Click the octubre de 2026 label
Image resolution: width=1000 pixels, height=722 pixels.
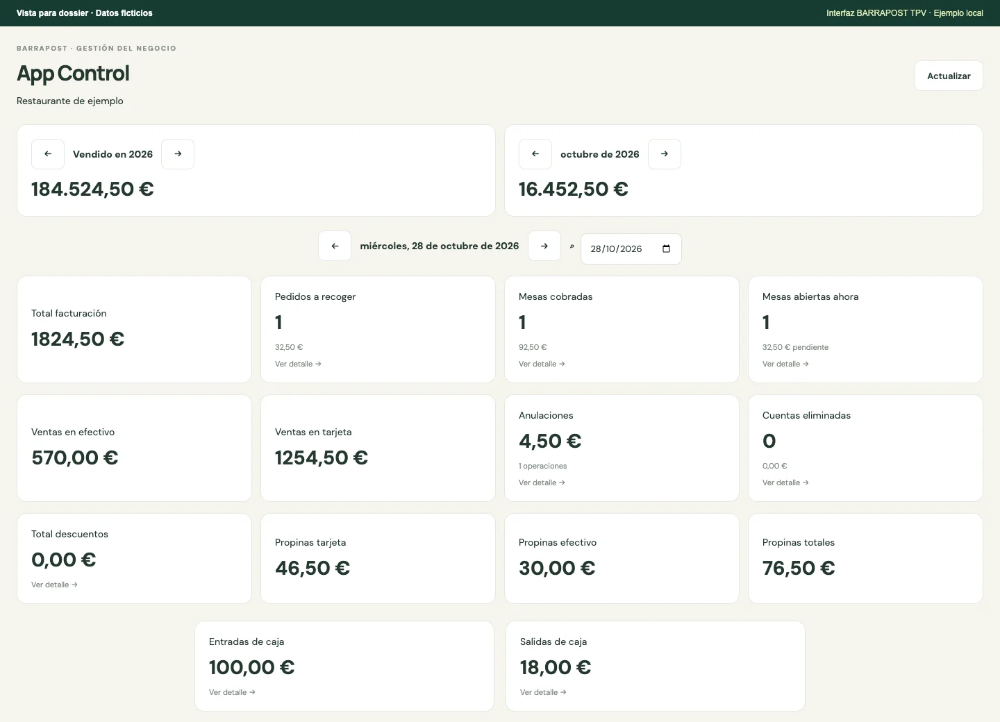pyautogui.click(x=600, y=154)
